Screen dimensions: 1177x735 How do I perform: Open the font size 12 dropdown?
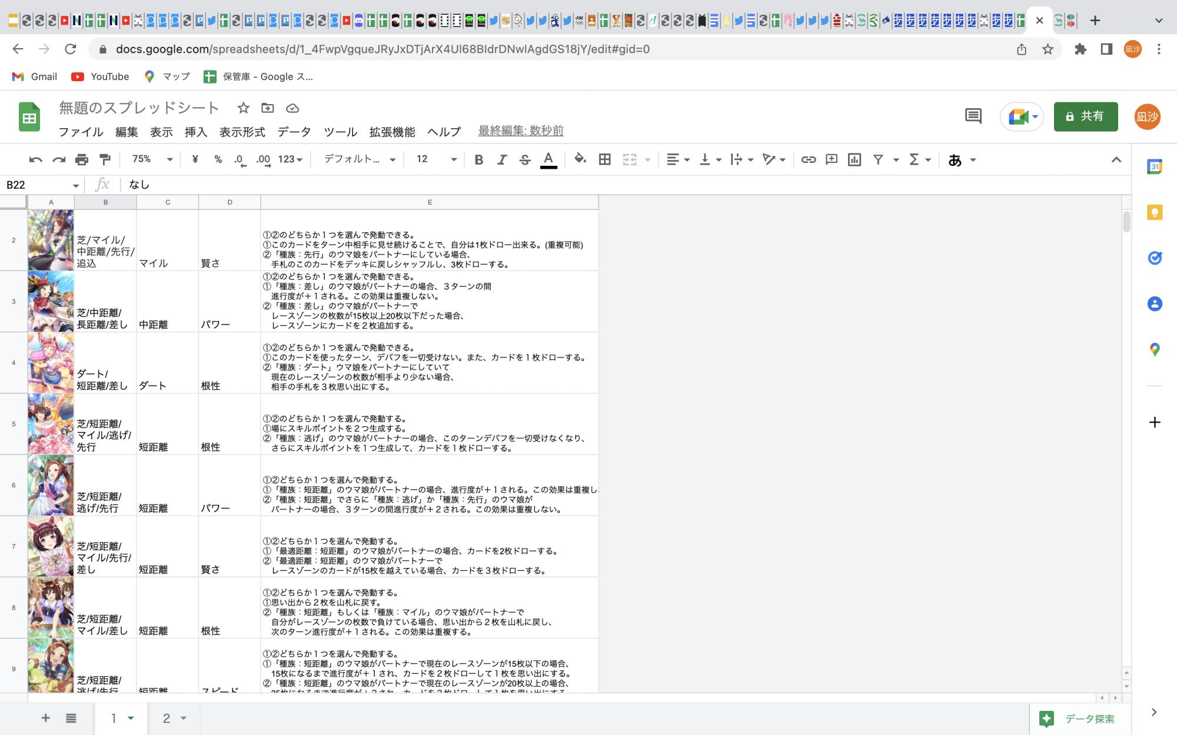point(436,159)
